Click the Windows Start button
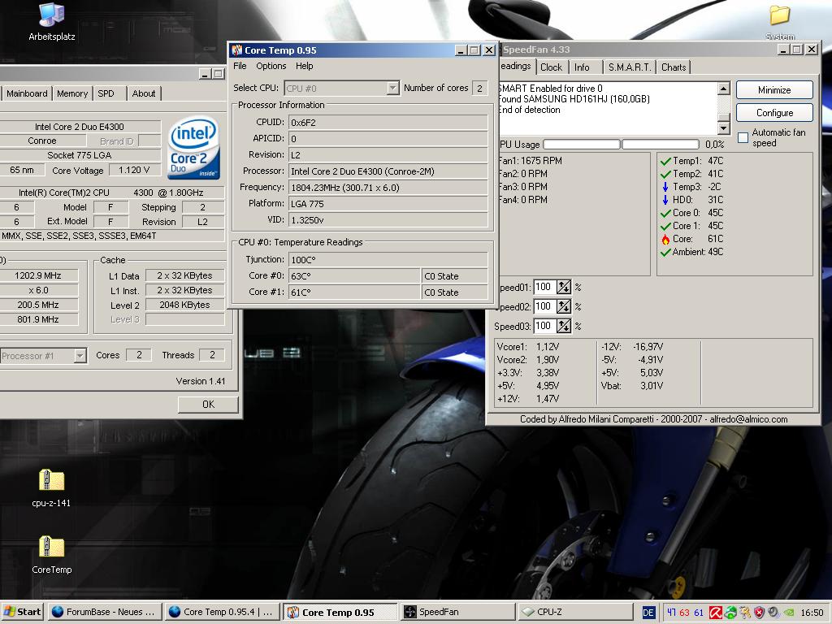Image resolution: width=832 pixels, height=624 pixels. click(x=22, y=612)
